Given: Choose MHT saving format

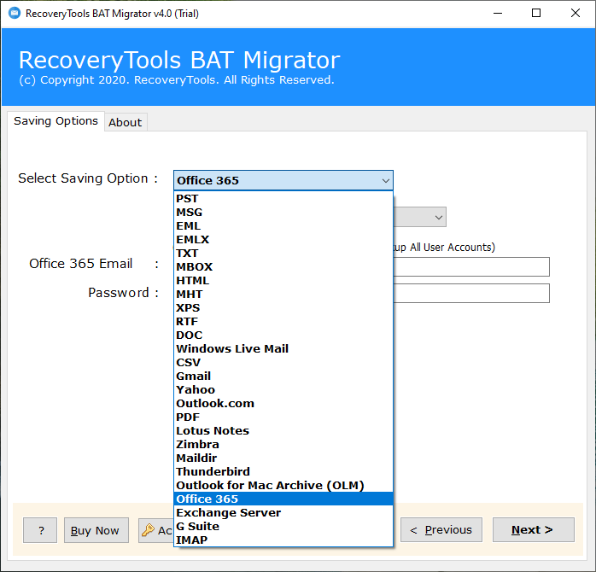Looking at the screenshot, I should pyautogui.click(x=283, y=295).
